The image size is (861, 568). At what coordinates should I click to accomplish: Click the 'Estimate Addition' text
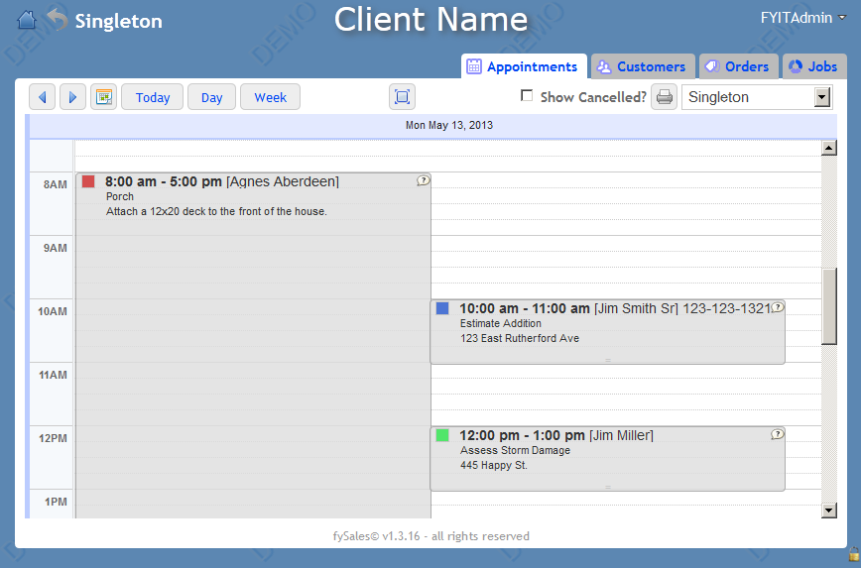pos(501,323)
